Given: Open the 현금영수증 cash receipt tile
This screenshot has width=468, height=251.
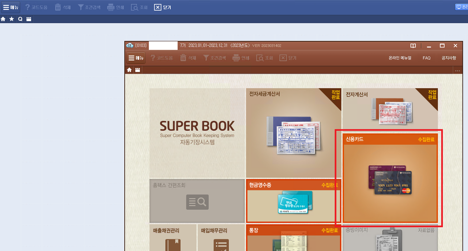Looking at the screenshot, I should pyautogui.click(x=294, y=201).
